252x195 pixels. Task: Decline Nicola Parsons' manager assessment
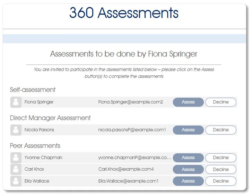click(221, 130)
